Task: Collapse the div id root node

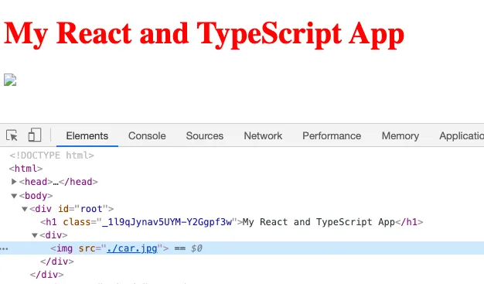Action: [x=25, y=209]
